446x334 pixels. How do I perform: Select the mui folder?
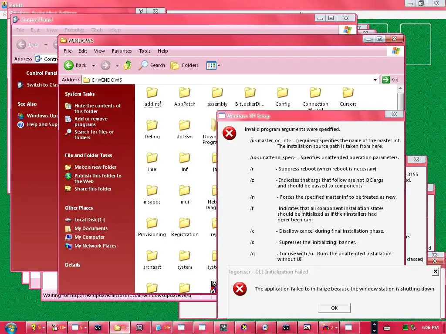pyautogui.click(x=185, y=194)
